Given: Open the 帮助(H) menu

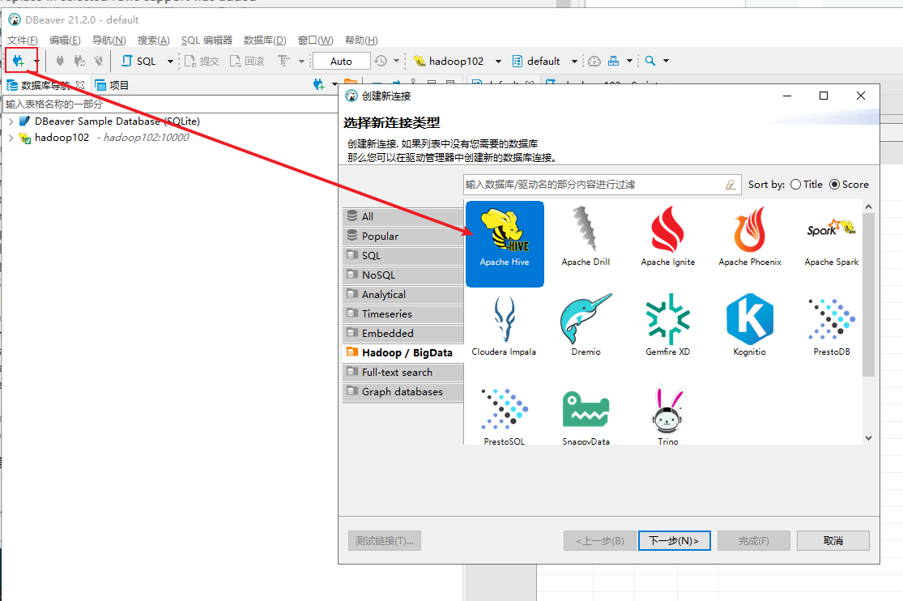Looking at the screenshot, I should pyautogui.click(x=361, y=40).
